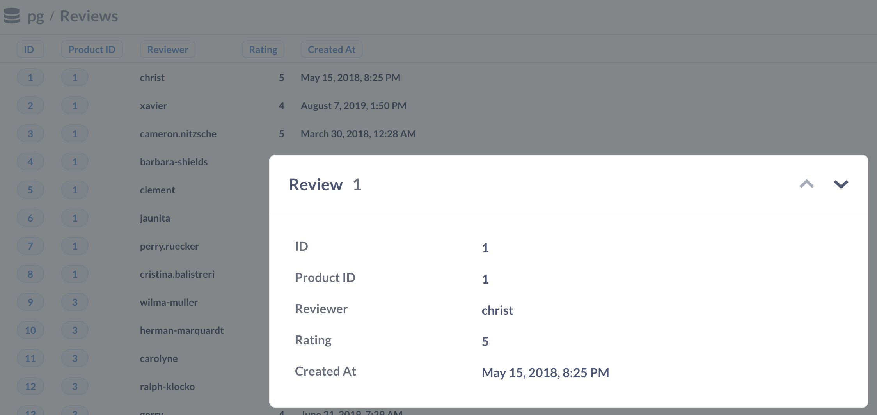Open the pg database breadcrumb link

tap(36, 16)
